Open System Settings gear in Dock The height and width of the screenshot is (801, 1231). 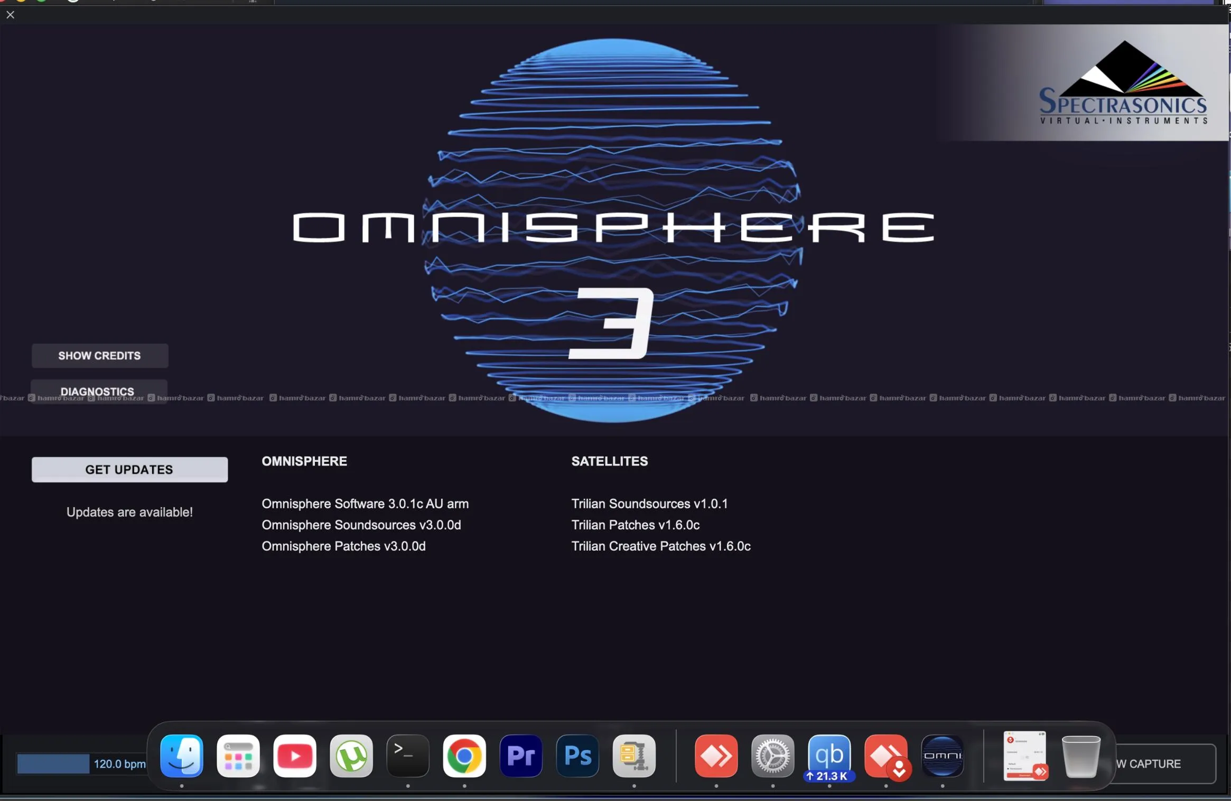coord(773,756)
